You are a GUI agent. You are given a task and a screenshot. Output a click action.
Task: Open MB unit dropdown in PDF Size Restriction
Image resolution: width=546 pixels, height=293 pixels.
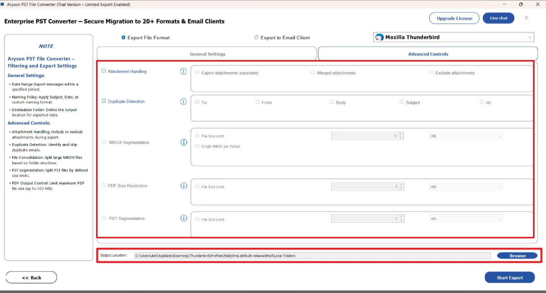click(x=466, y=187)
